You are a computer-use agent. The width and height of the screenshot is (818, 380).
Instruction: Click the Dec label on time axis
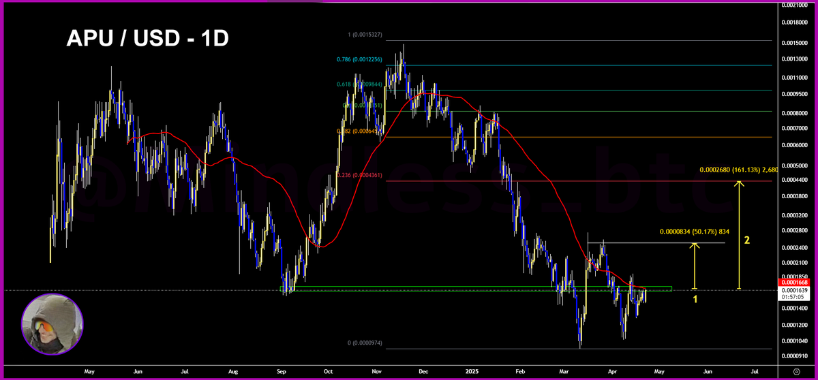[425, 373]
